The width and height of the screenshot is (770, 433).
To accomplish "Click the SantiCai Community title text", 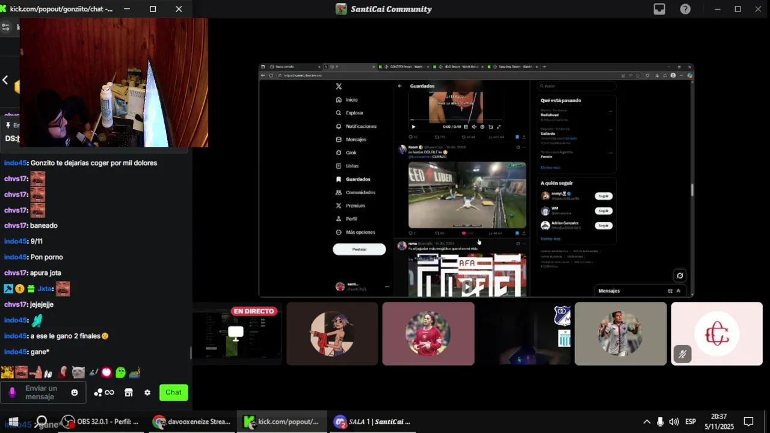I will point(391,9).
